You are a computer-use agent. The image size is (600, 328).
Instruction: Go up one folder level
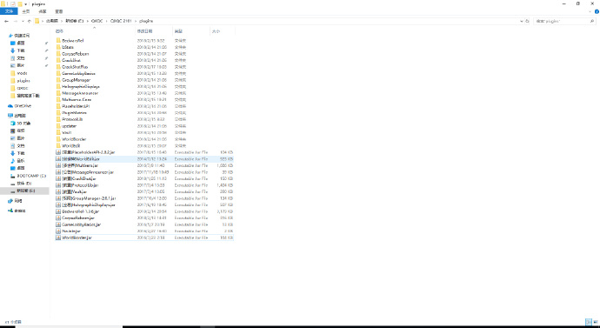pos(29,21)
